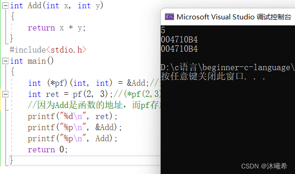295x174 pixels.
Task: Click the printf line printing ret
Action: point(72,116)
